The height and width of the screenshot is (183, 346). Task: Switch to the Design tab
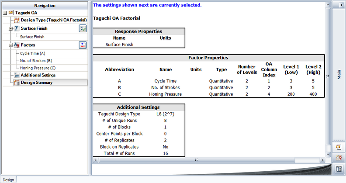[8, 180]
